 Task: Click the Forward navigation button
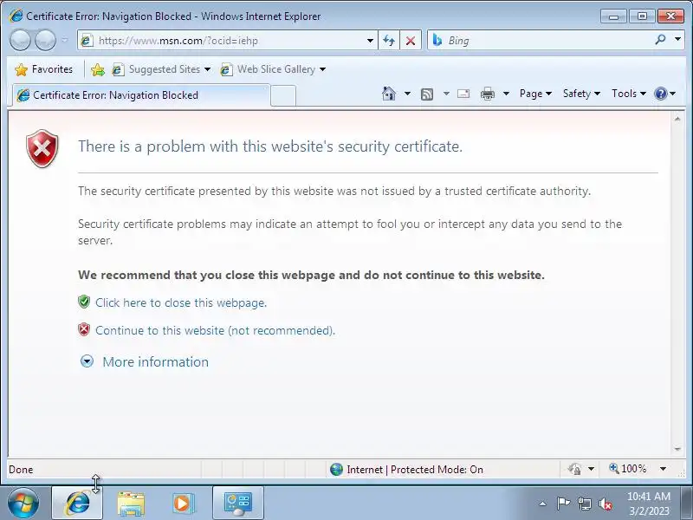45,40
